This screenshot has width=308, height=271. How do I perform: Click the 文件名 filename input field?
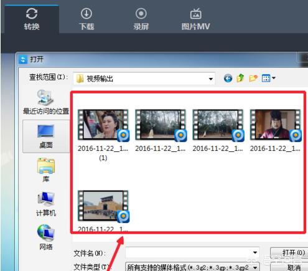[192, 253]
